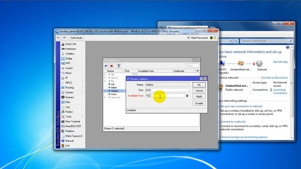This screenshot has height=169, width=301.
Task: Click the Find field in IP Service List
Action: point(192,66)
